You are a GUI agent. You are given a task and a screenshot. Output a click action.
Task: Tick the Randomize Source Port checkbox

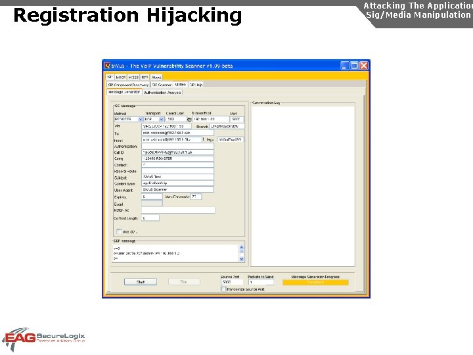coord(223,289)
